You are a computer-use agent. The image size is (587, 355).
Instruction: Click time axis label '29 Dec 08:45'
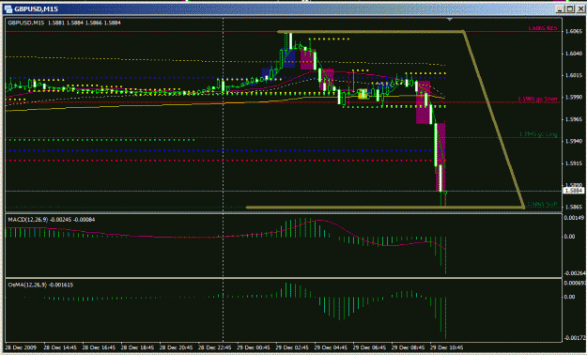click(408, 347)
